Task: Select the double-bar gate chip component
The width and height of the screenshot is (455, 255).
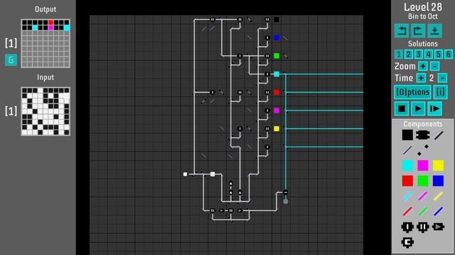Action: click(x=423, y=227)
